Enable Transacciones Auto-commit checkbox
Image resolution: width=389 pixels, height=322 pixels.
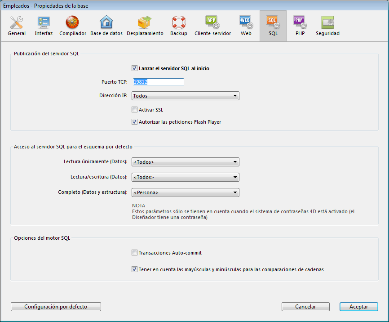click(x=134, y=253)
